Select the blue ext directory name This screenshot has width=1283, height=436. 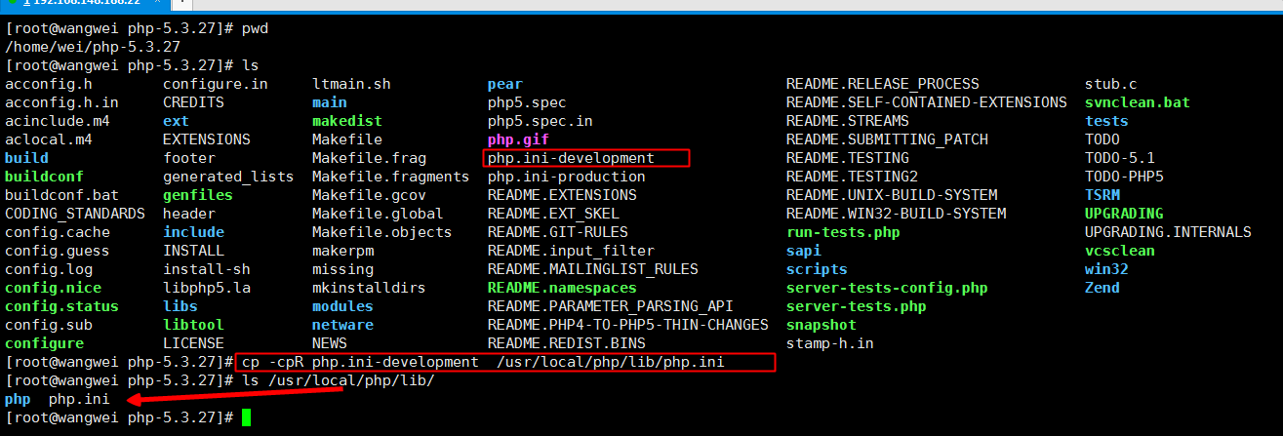(177, 121)
